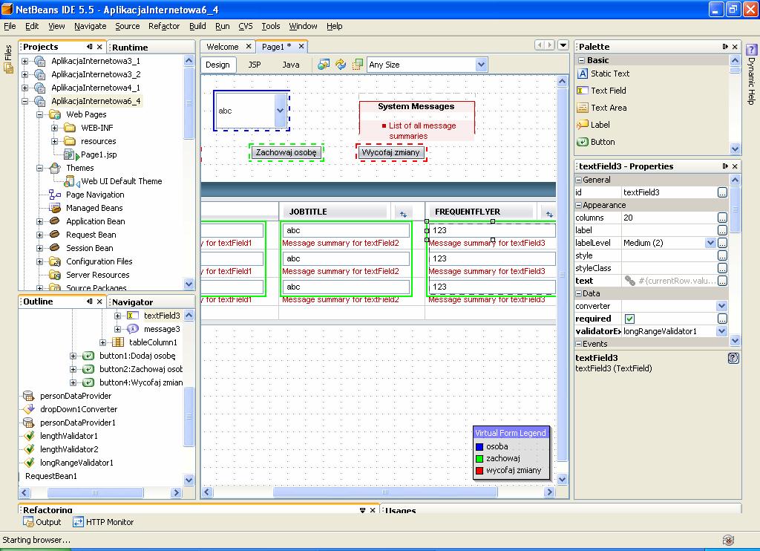Click the help icon in textField3 description
This screenshot has width=760, height=551.
733,358
